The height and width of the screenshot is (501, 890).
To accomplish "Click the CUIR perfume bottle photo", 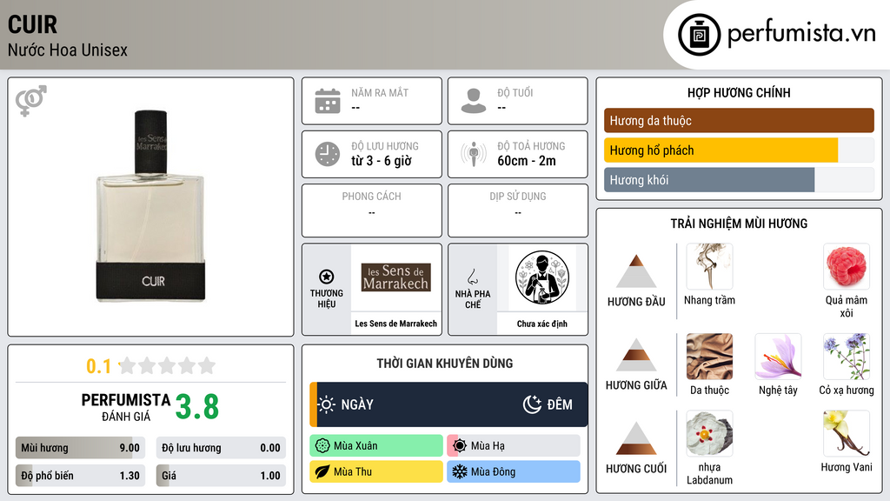I will 151,206.
